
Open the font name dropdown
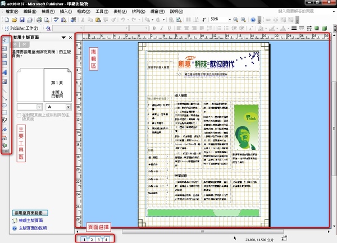click(126, 28)
